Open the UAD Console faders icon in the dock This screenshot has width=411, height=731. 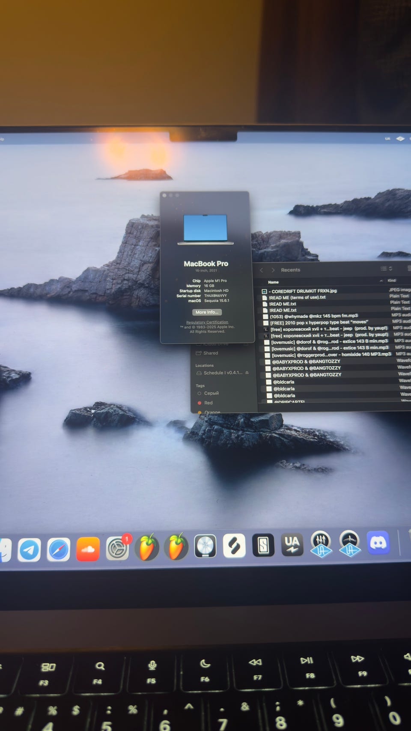321,544
